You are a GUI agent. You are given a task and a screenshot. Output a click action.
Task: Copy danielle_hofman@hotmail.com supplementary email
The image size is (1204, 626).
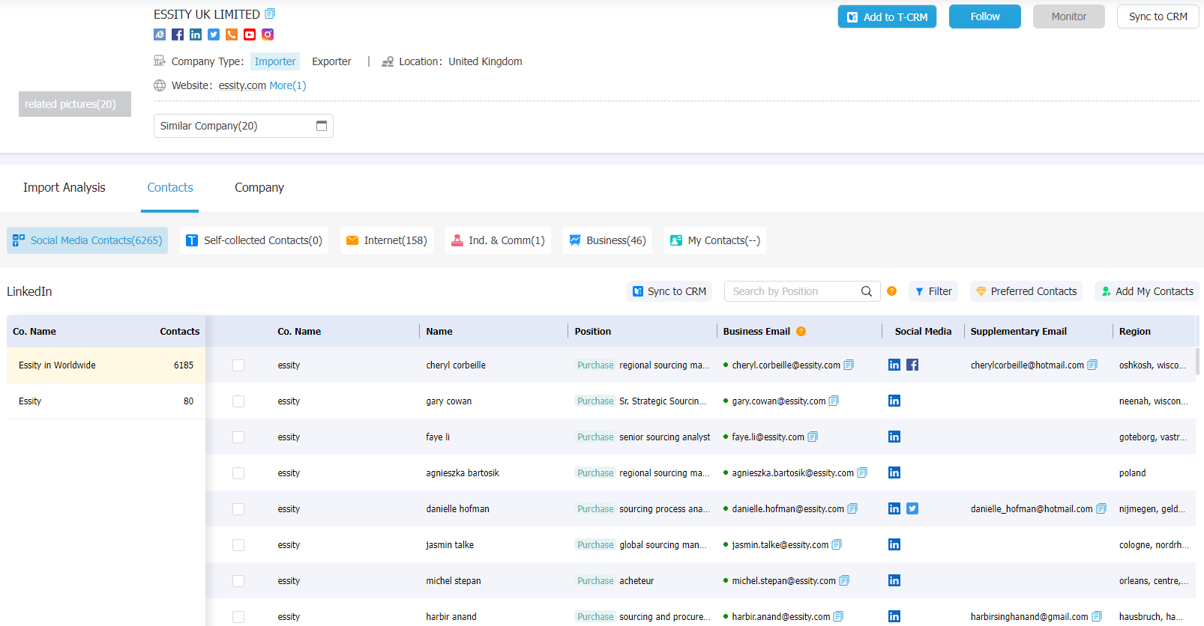tap(1101, 508)
